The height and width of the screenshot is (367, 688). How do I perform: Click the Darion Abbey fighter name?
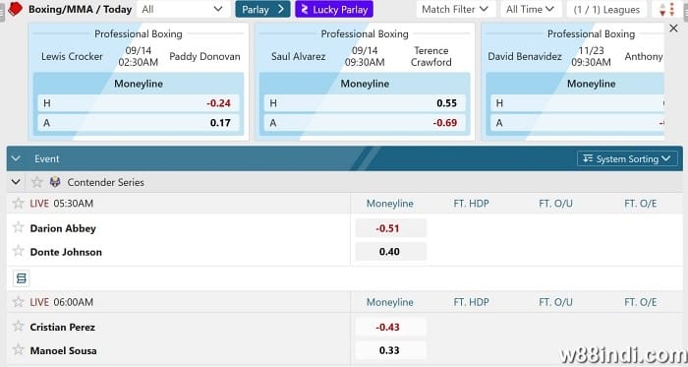pos(63,228)
